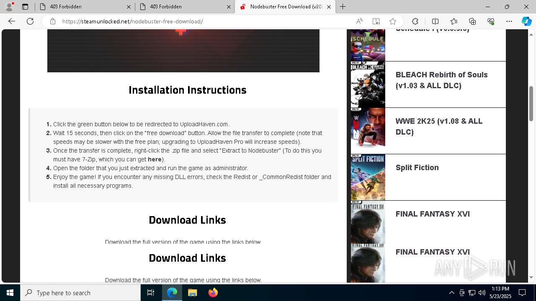Open Immersive Reader from address bar
Viewport: 536px width, 301px height.
click(376, 21)
